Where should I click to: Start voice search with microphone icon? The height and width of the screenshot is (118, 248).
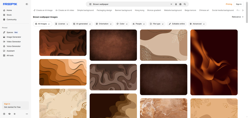click(176, 4)
